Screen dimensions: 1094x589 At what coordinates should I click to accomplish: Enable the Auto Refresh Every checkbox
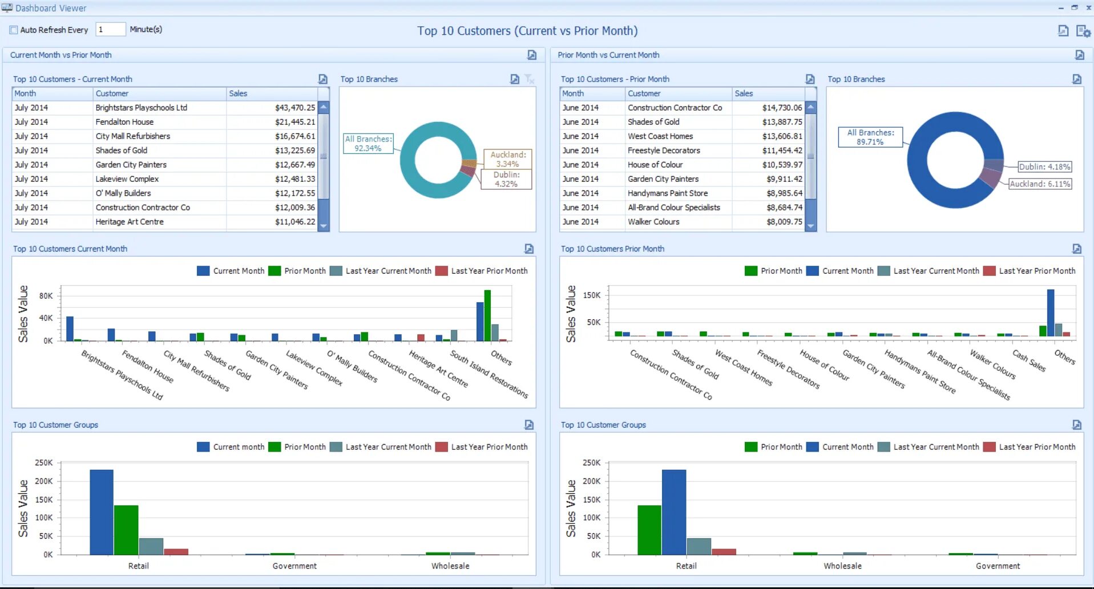coord(14,30)
